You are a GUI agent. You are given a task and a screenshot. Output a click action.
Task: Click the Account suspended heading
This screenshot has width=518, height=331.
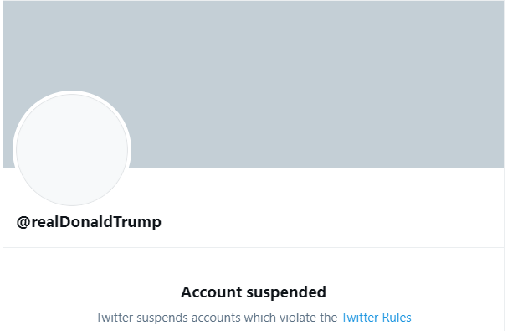[254, 292]
